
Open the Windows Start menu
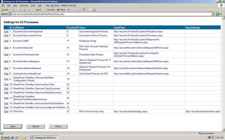(5, 138)
